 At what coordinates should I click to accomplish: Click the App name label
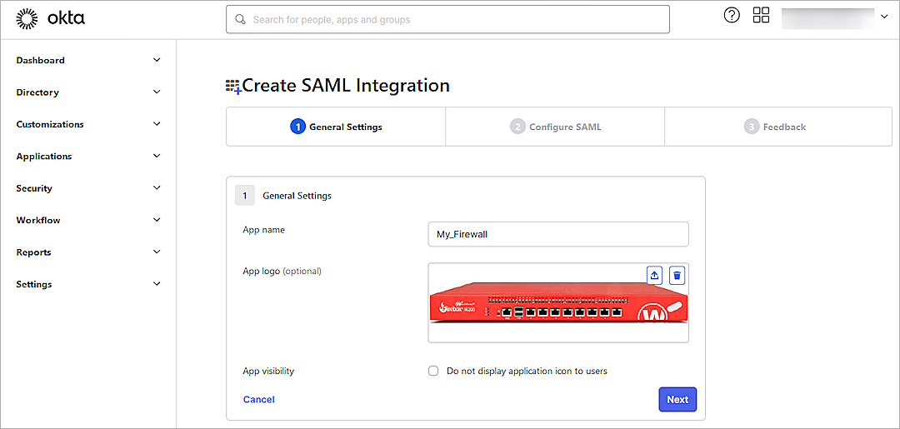tap(263, 230)
